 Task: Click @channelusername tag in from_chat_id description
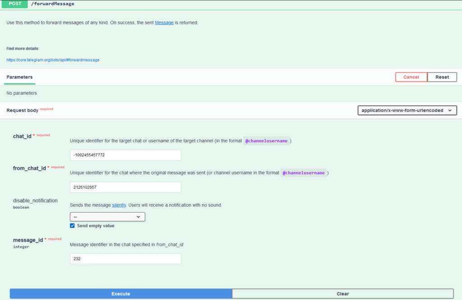pyautogui.click(x=304, y=173)
